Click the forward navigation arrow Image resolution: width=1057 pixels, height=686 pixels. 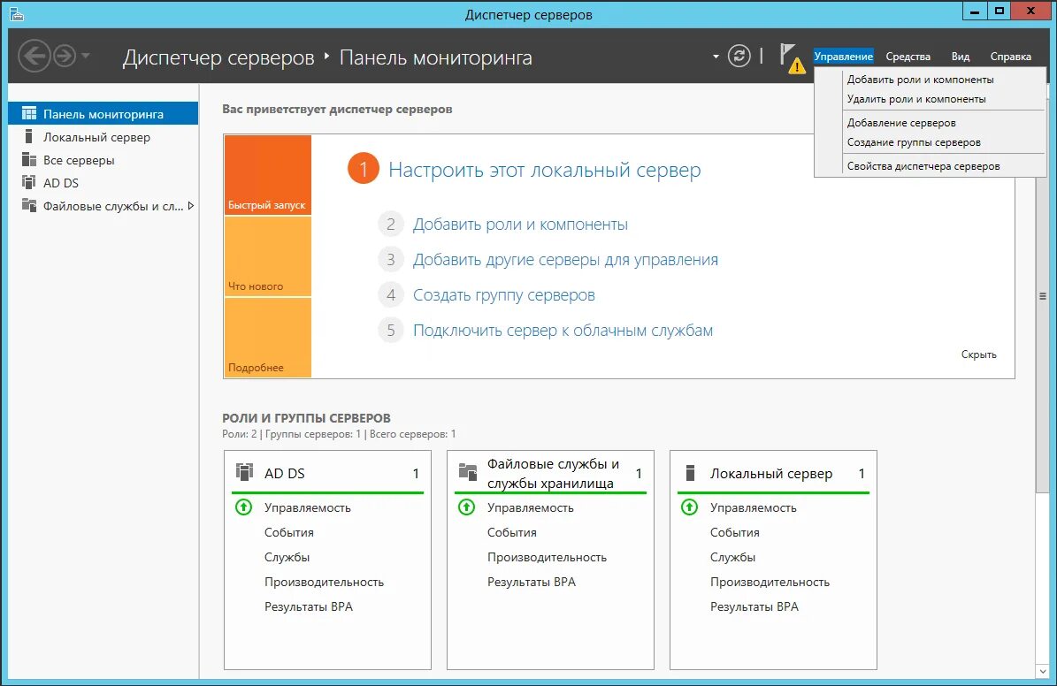pos(64,56)
